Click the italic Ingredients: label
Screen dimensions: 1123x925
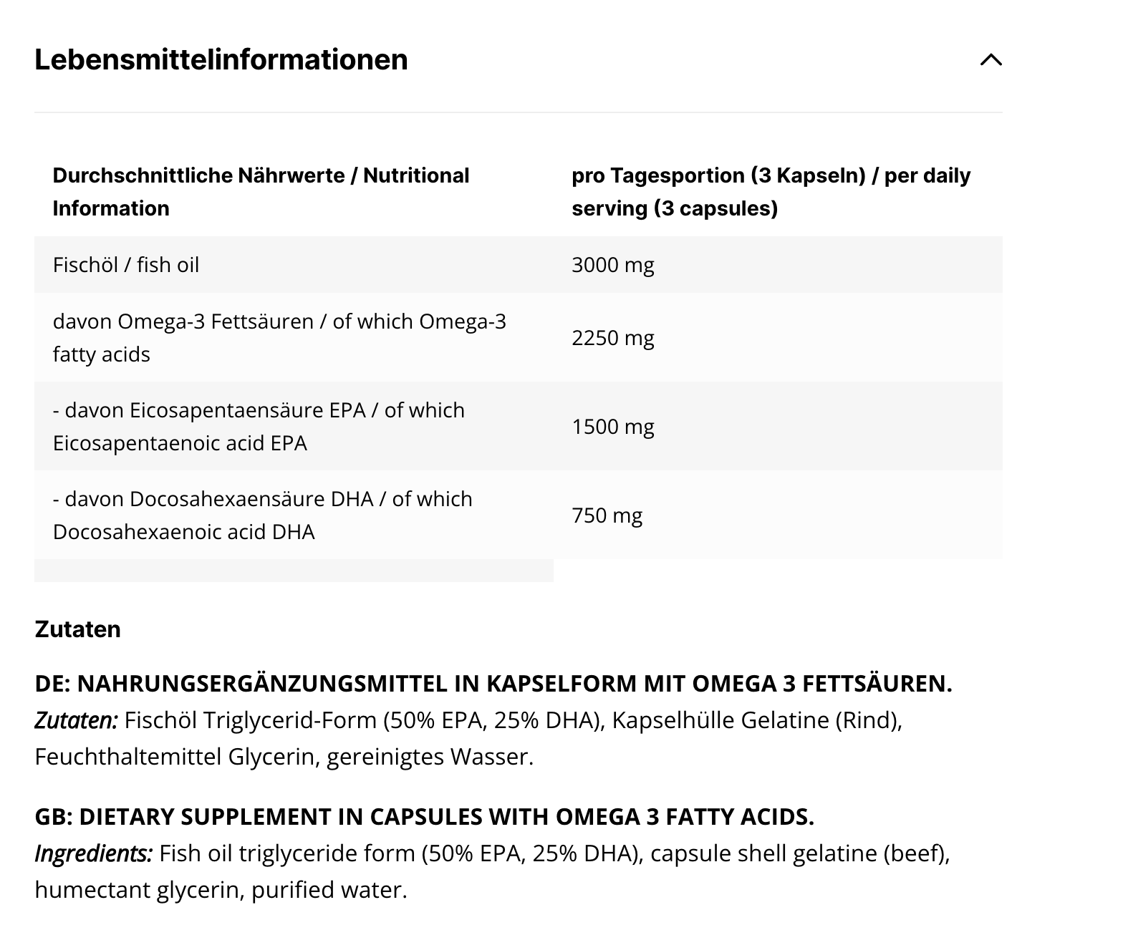93,853
